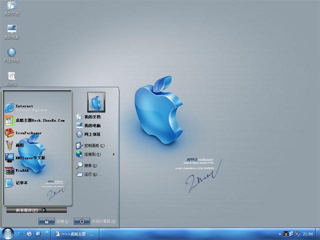Open Internet Explorer from the Start menu

(25, 108)
